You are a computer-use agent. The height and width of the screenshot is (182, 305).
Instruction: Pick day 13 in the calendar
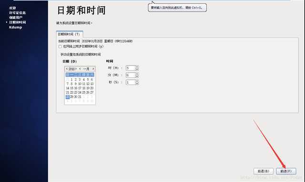coord(92,84)
